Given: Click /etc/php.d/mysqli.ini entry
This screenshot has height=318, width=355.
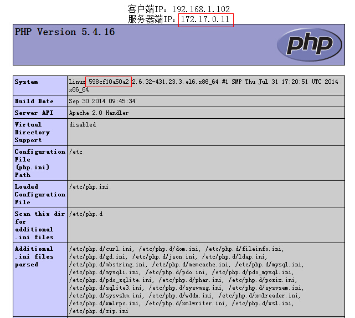Looking at the screenshot, I should 104,272.
